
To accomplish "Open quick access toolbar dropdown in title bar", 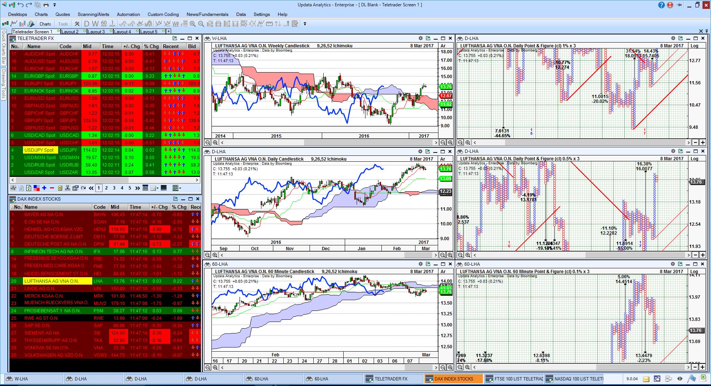I will click(x=54, y=5).
